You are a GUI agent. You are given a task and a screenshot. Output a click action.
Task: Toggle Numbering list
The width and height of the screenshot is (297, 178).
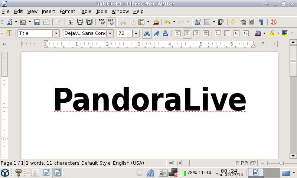pyautogui.click(x=218, y=33)
